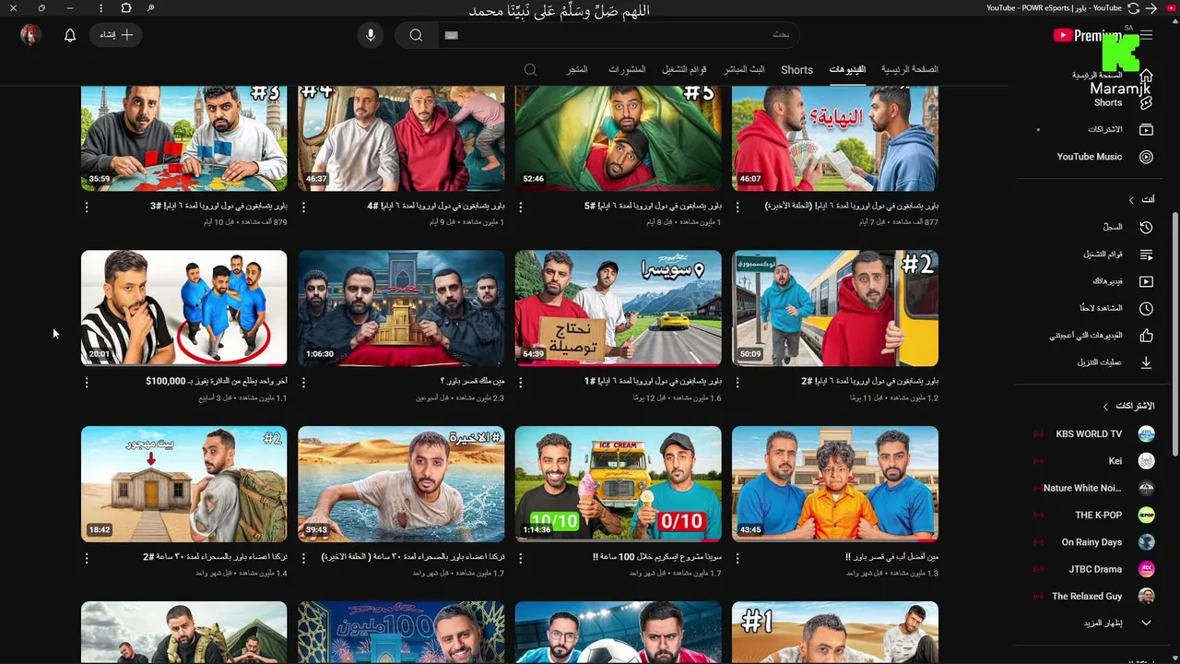The width and height of the screenshot is (1180, 664).
Task: Click the إنشاء create button
Action: click(x=116, y=35)
